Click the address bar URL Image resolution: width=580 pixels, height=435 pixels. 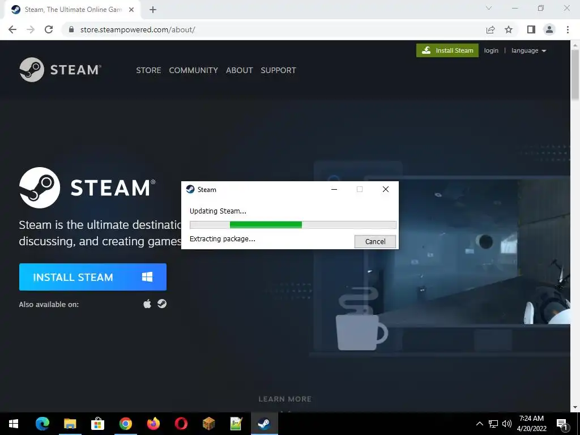click(x=138, y=29)
